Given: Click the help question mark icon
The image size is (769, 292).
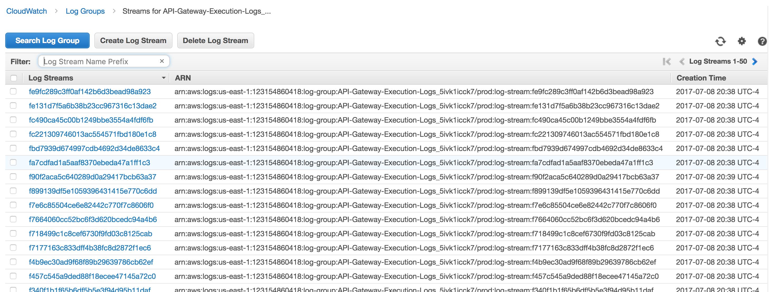Looking at the screenshot, I should 762,41.
